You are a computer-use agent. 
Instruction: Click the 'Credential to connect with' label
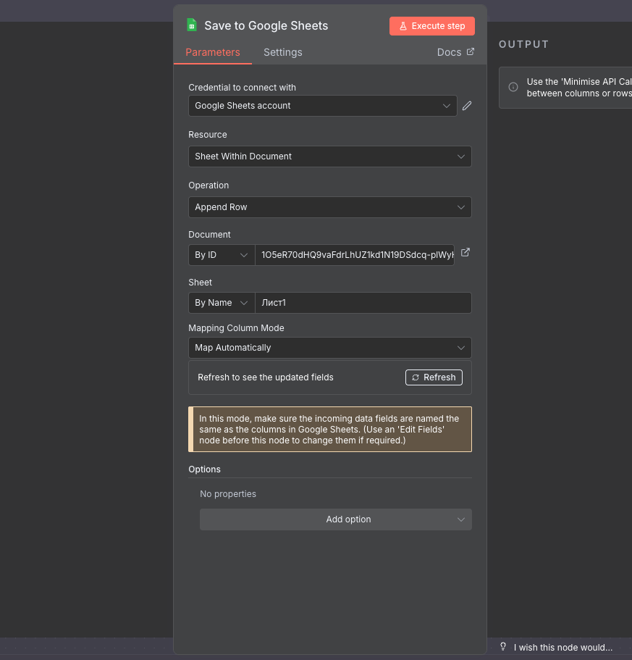tap(242, 88)
